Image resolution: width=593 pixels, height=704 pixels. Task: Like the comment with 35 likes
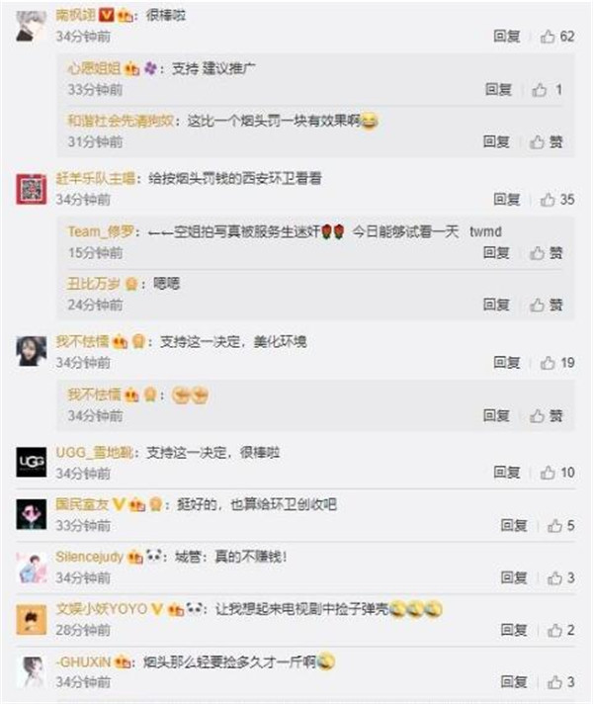(557, 200)
